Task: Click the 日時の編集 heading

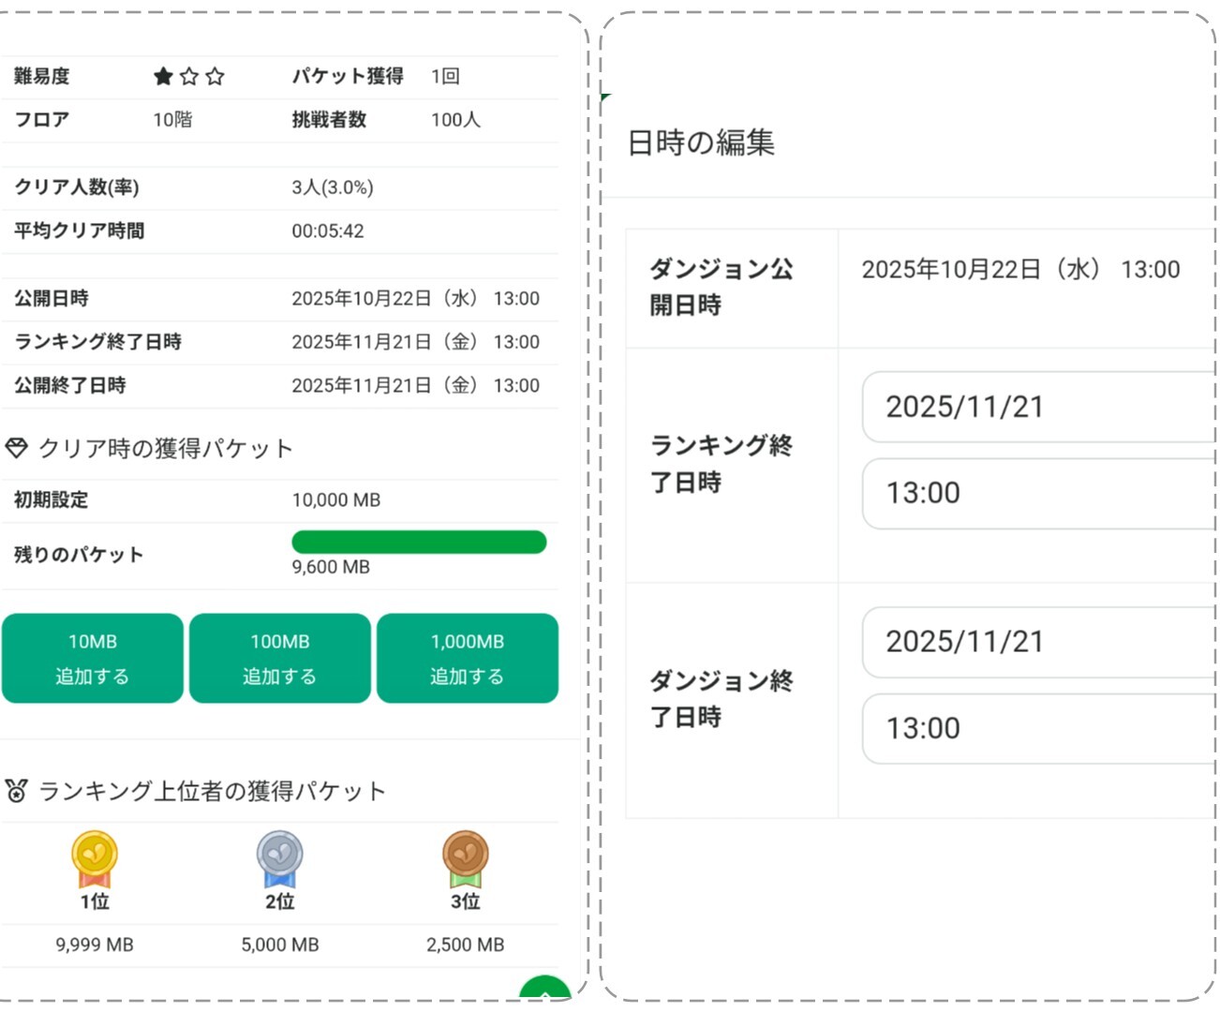Action: pos(701,142)
